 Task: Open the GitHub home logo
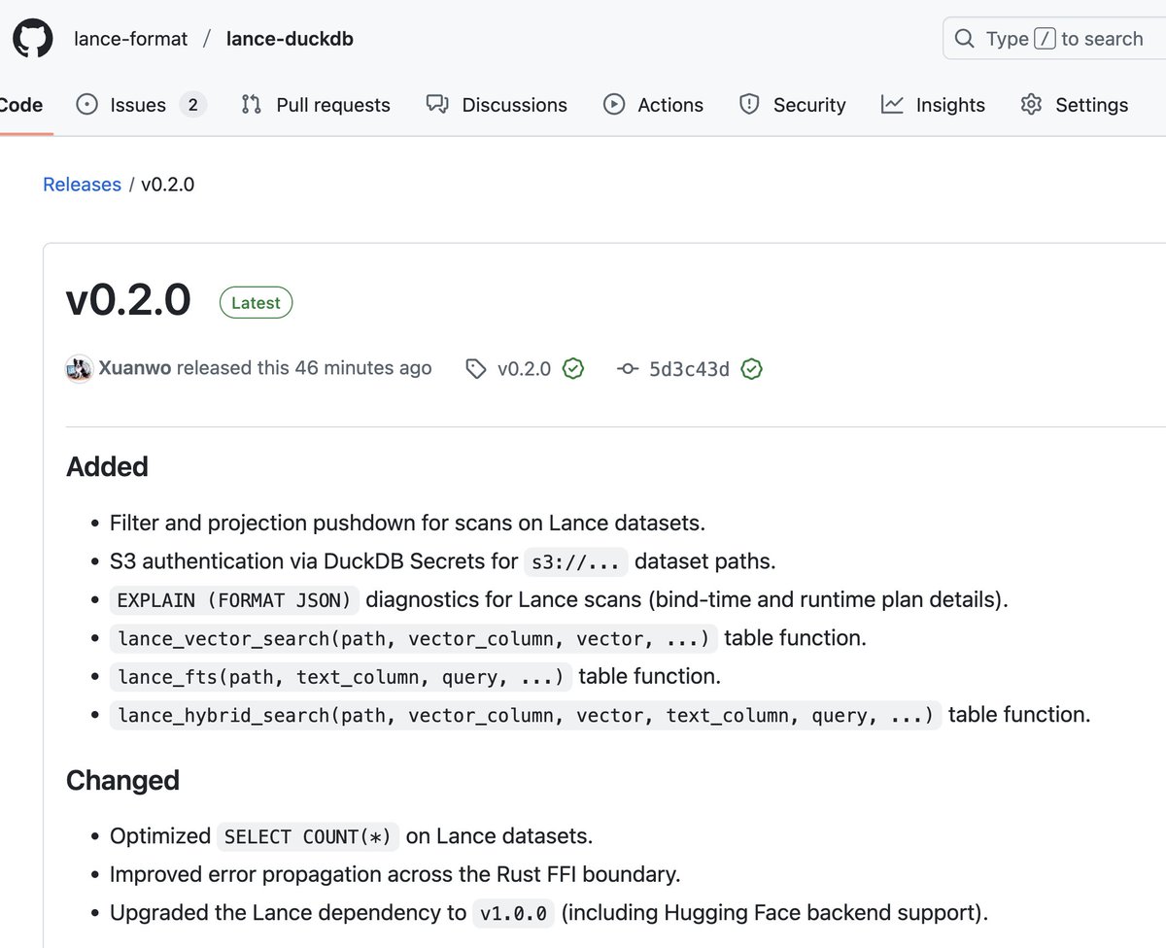(x=32, y=39)
